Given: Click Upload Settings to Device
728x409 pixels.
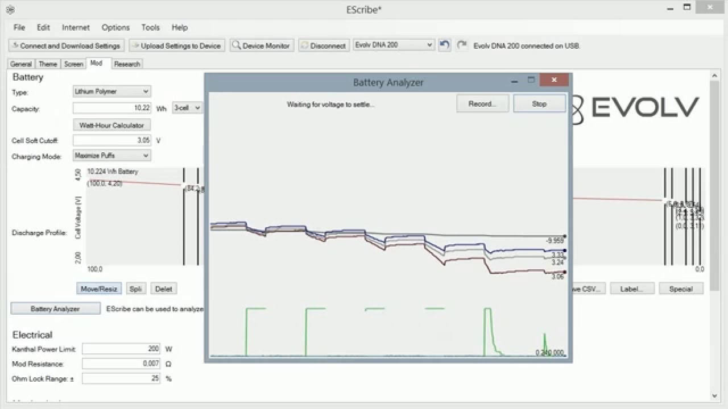Looking at the screenshot, I should [177, 45].
